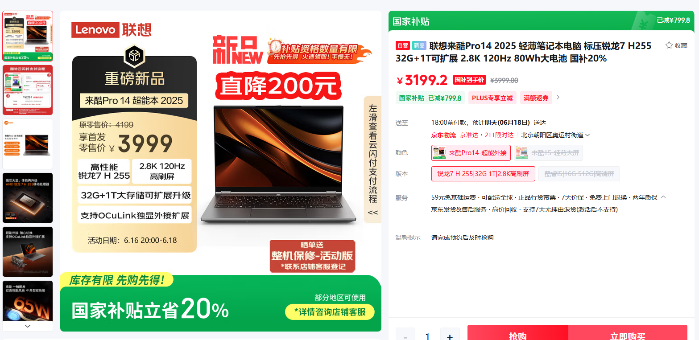The image size is (699, 340).
Task: Expand more promotions arrow after 满额返券
Action: click(558, 98)
